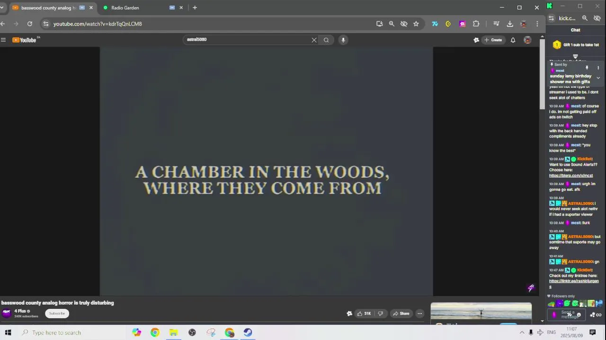Open the yellow circular extension icon
606x340 pixels.
[448, 24]
